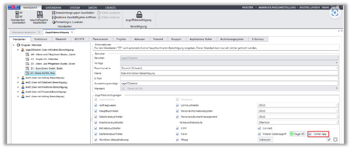This screenshot has height=149, width=351.
Task: Click the mandant icon beside ZY - Euro-Demo GmbH
Action: point(27,68)
